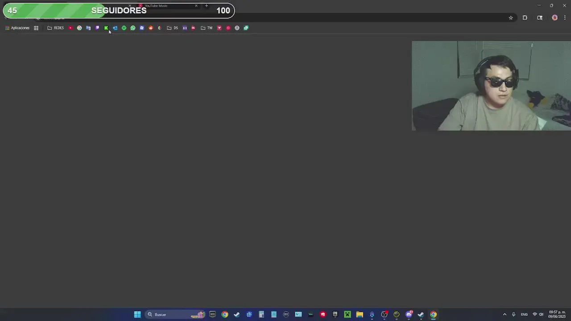Click the SEGUIDORES follower goal bar
This screenshot has width=571, height=321.
119,10
